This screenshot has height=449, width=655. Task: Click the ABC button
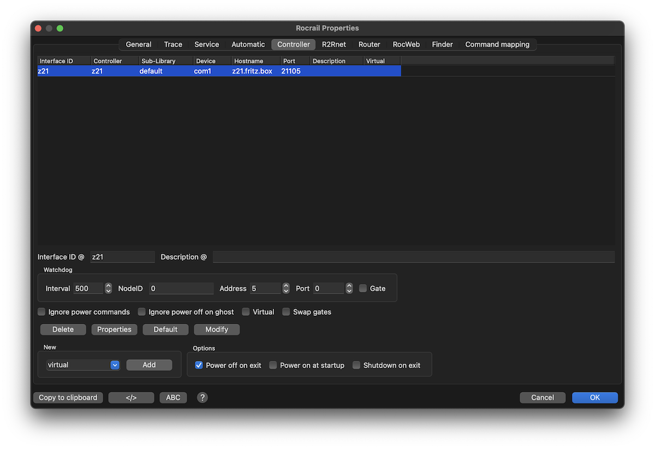coord(173,398)
